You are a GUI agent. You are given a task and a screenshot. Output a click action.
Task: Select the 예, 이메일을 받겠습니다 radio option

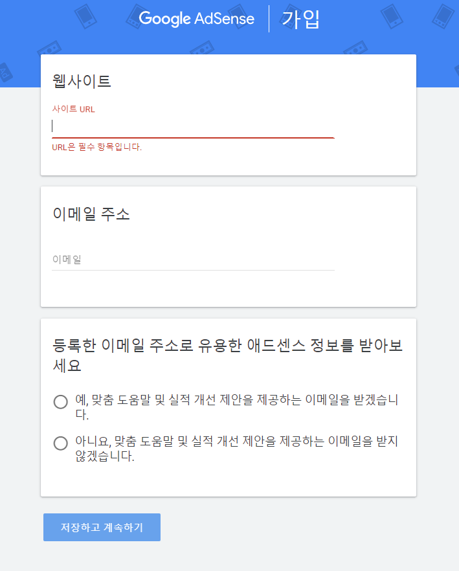[x=60, y=402]
